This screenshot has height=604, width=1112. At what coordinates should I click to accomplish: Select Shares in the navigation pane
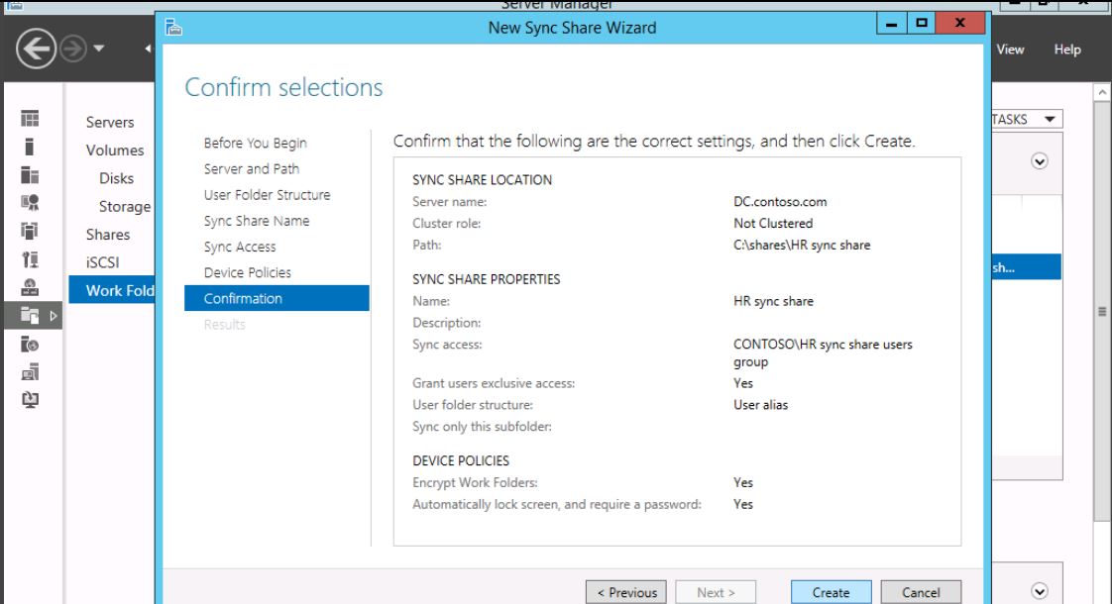[108, 234]
